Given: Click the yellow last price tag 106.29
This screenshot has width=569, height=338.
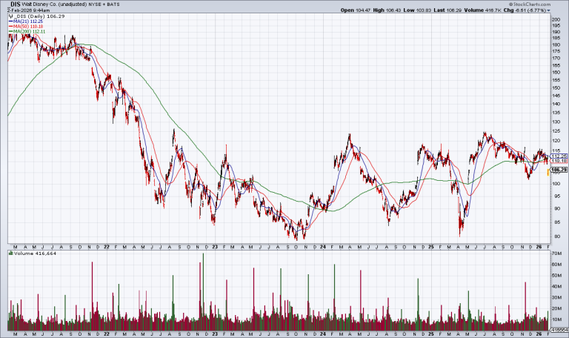Looking at the screenshot, I should [557, 170].
